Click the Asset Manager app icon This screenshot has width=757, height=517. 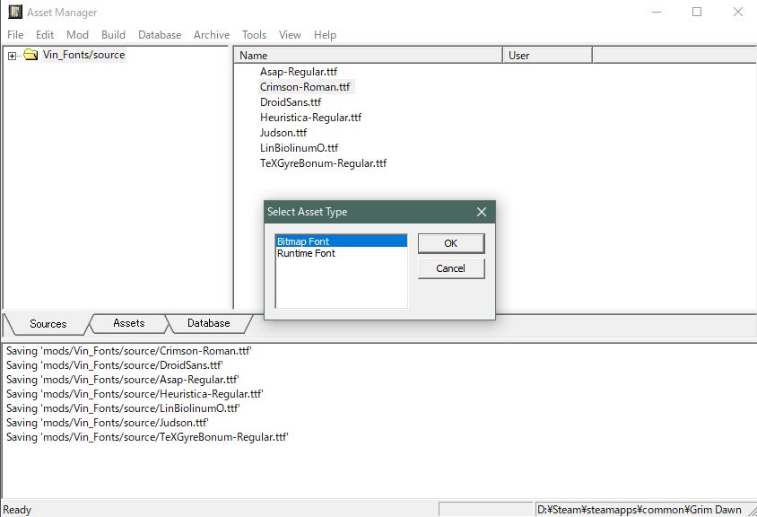[x=15, y=13]
